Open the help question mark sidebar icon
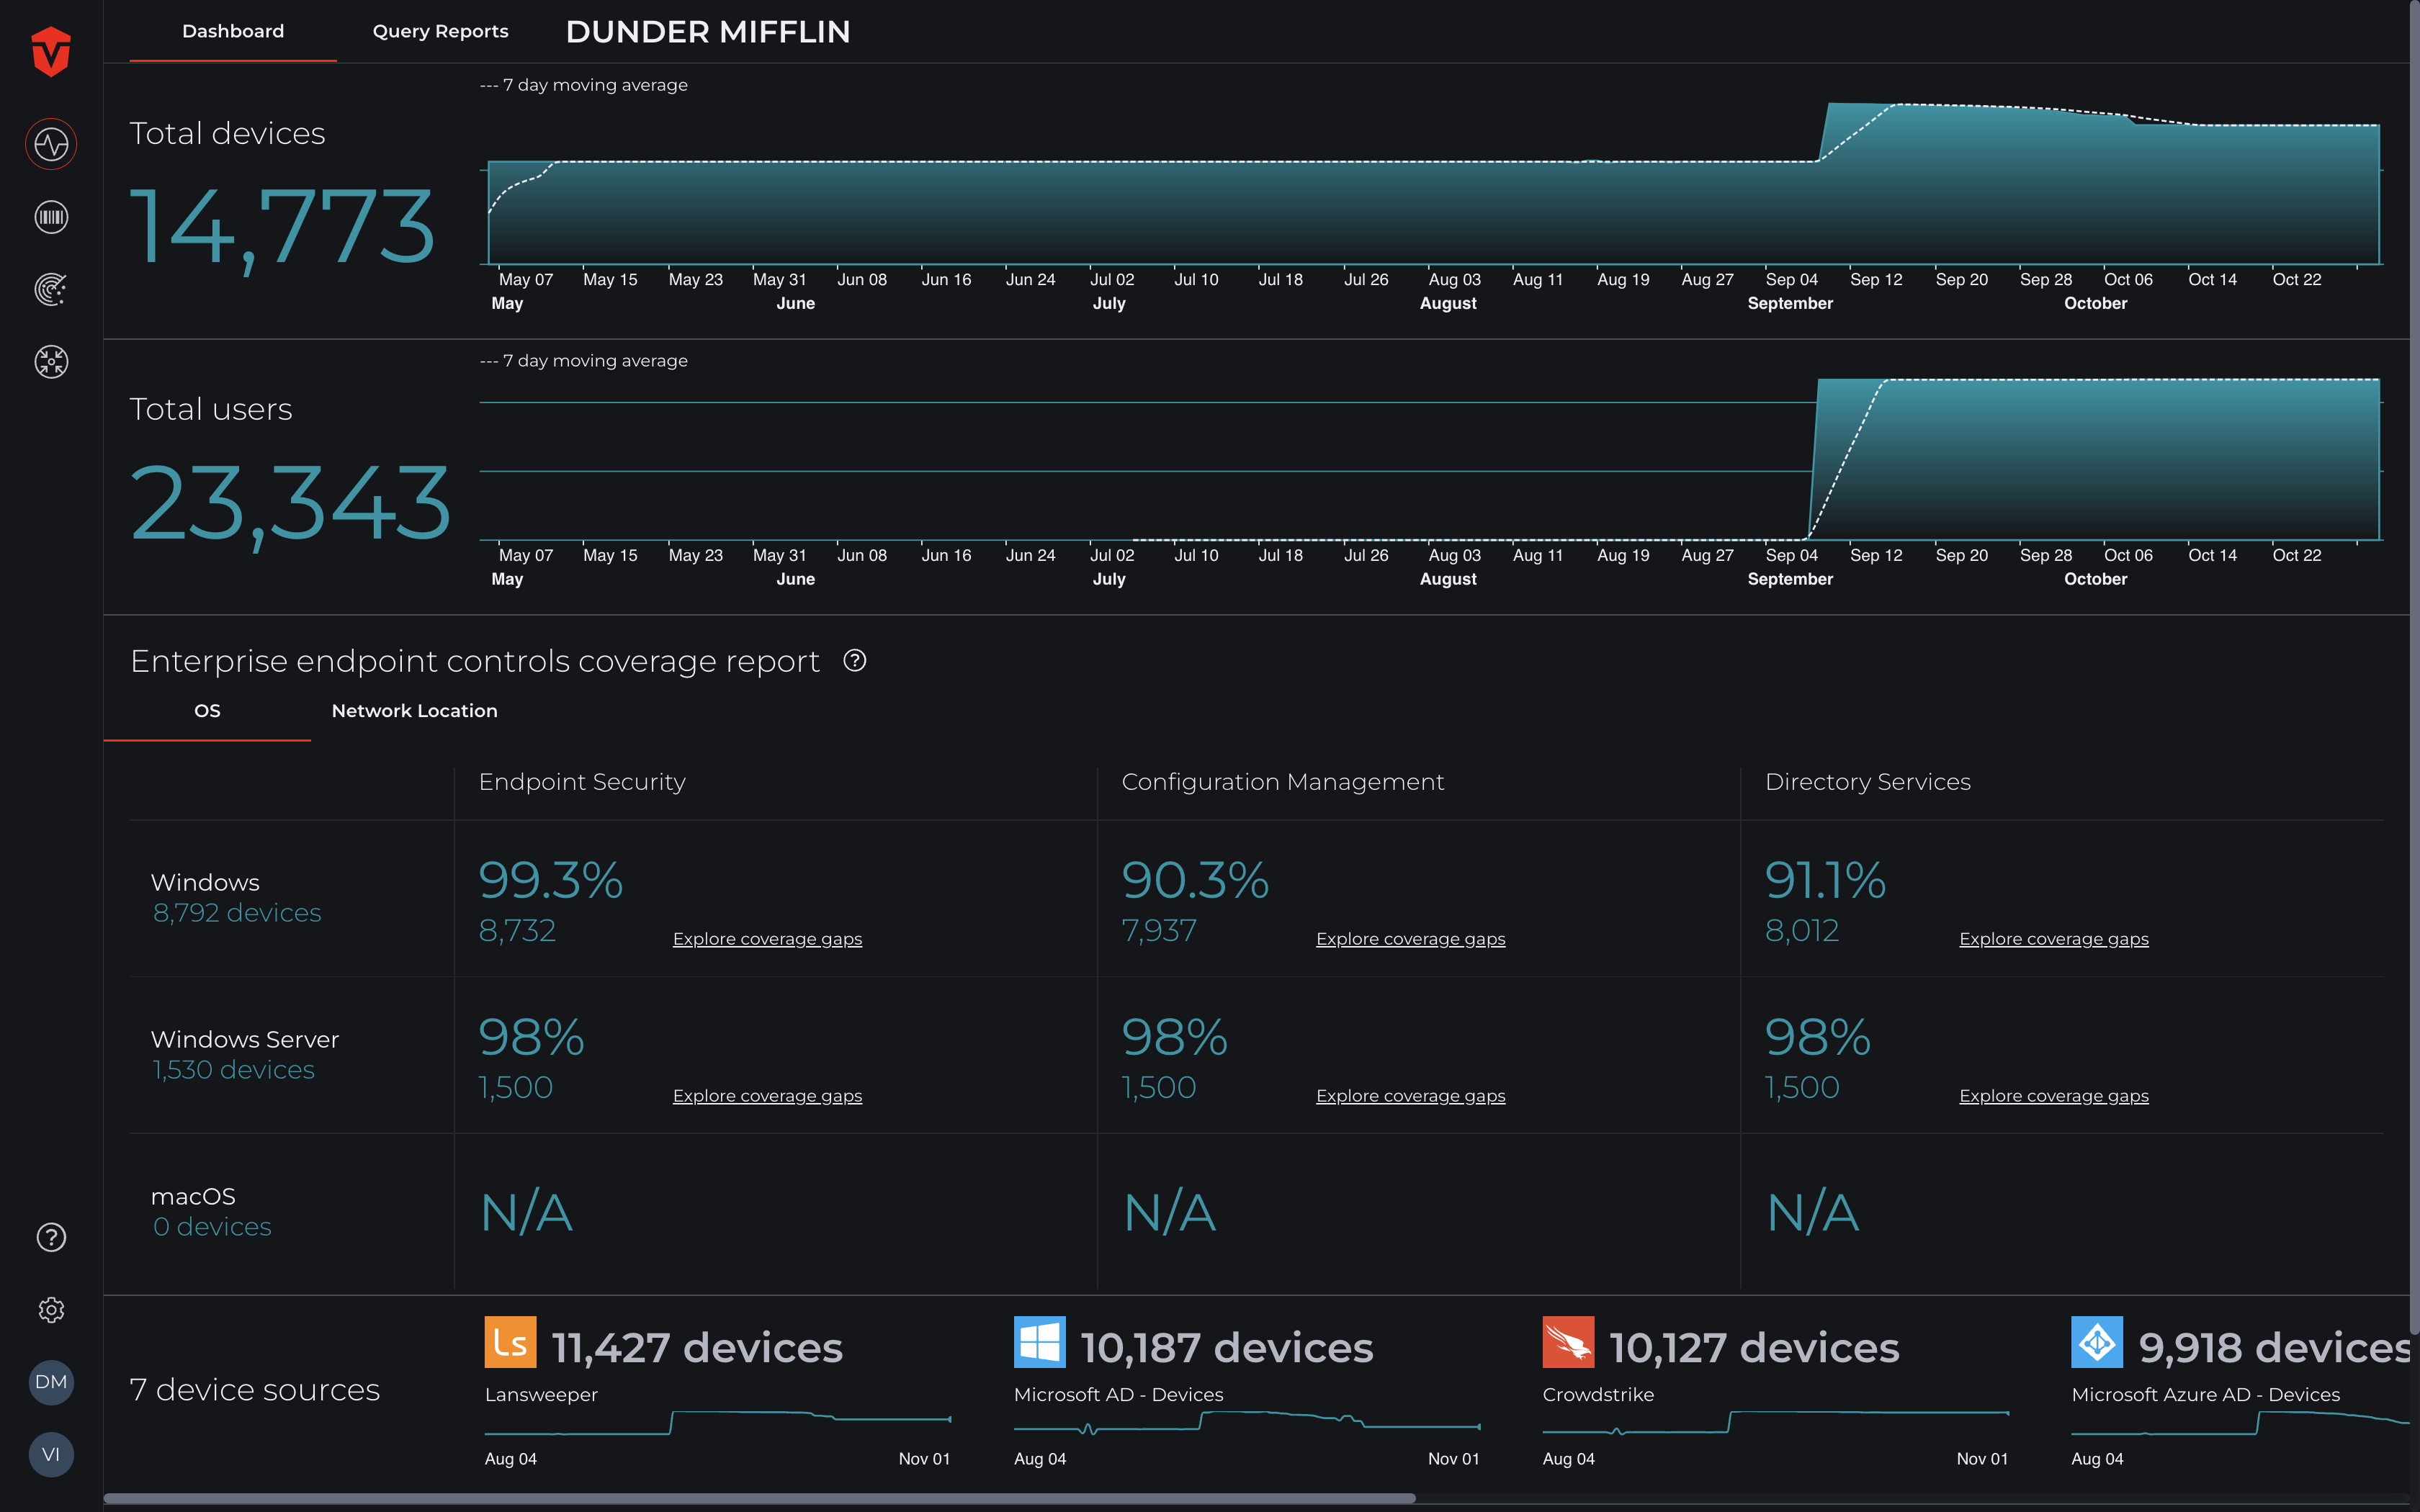2420x1512 pixels. coord(51,1237)
